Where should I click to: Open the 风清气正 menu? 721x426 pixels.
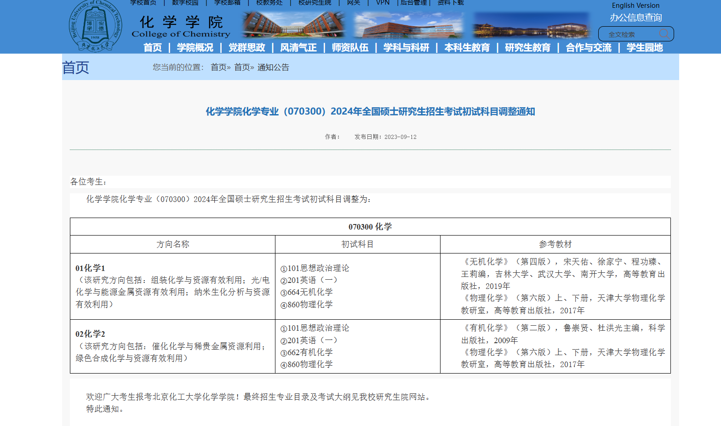pyautogui.click(x=298, y=47)
